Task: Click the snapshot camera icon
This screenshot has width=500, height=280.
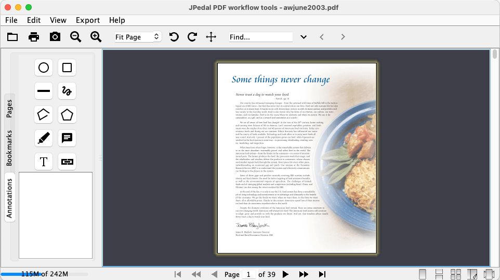Action: (x=55, y=36)
